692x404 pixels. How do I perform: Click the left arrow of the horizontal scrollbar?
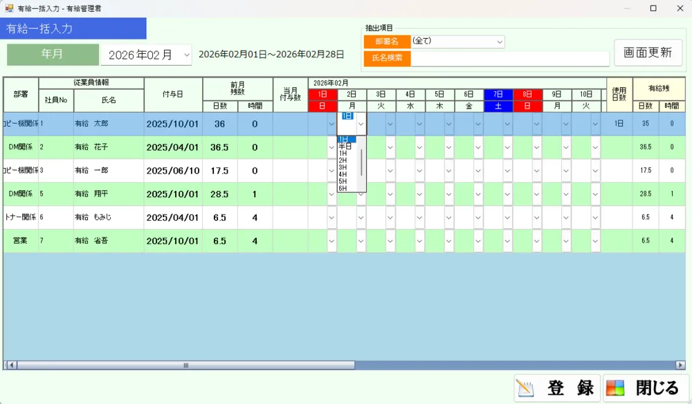click(x=9, y=365)
